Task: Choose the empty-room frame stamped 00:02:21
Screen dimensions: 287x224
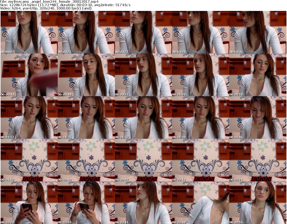Action: coord(258,160)
